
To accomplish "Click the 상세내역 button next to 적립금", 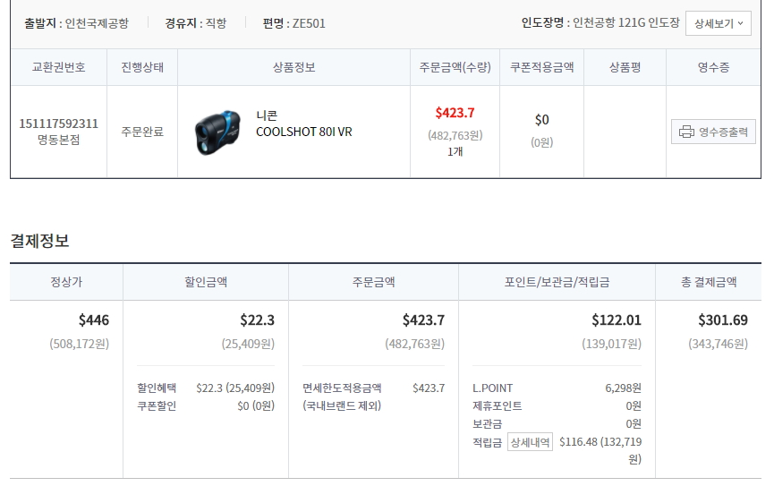I will [530, 441].
